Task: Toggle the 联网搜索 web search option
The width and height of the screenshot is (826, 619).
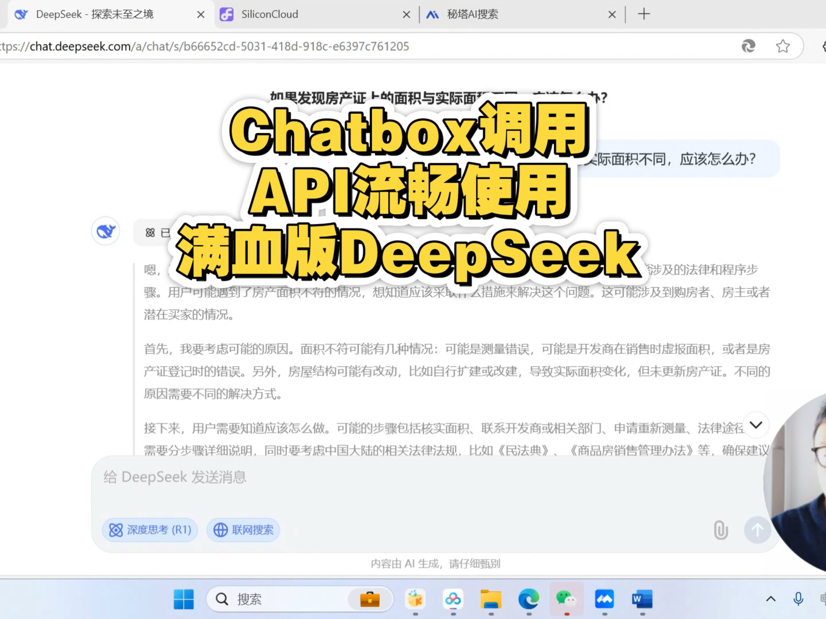Action: (243, 530)
